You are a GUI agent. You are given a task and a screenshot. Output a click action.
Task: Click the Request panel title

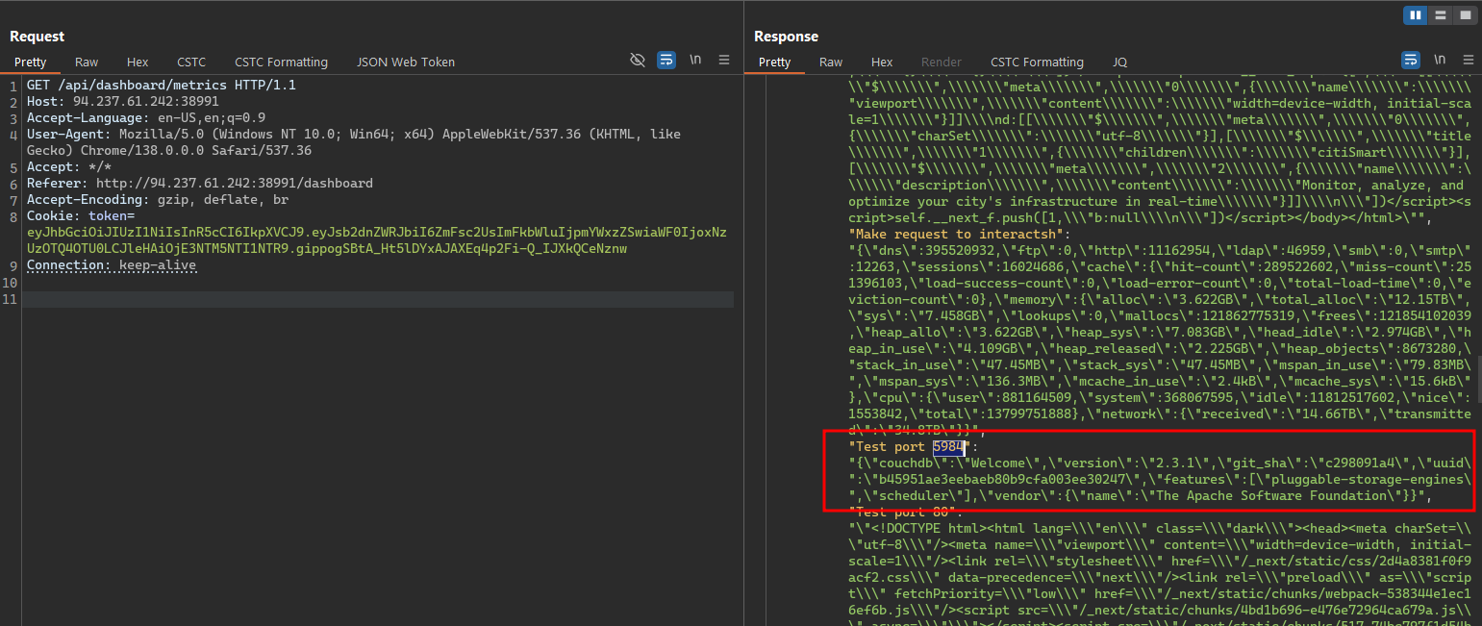[x=38, y=37]
